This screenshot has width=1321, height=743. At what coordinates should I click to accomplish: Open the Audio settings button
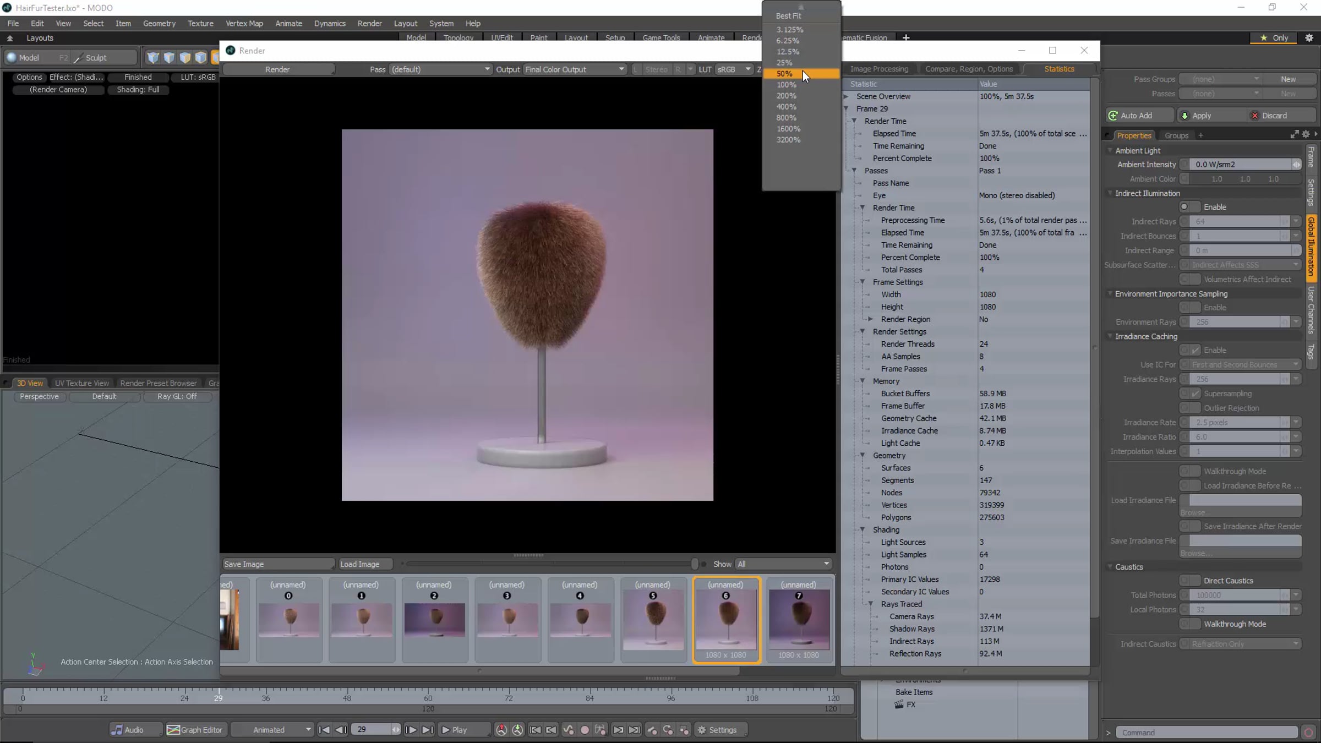(135, 730)
